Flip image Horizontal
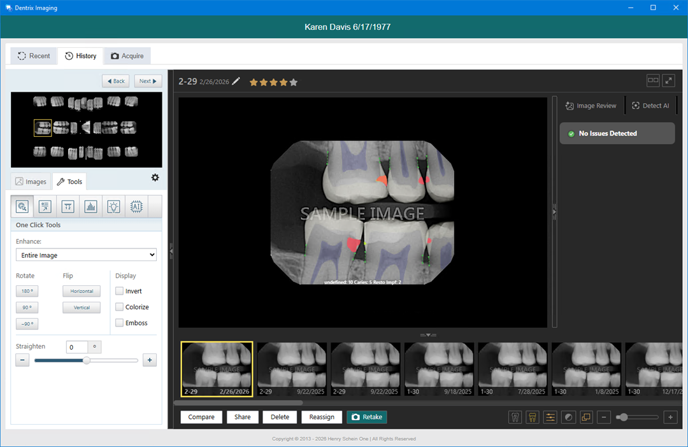This screenshot has width=688, height=447. 82,291
